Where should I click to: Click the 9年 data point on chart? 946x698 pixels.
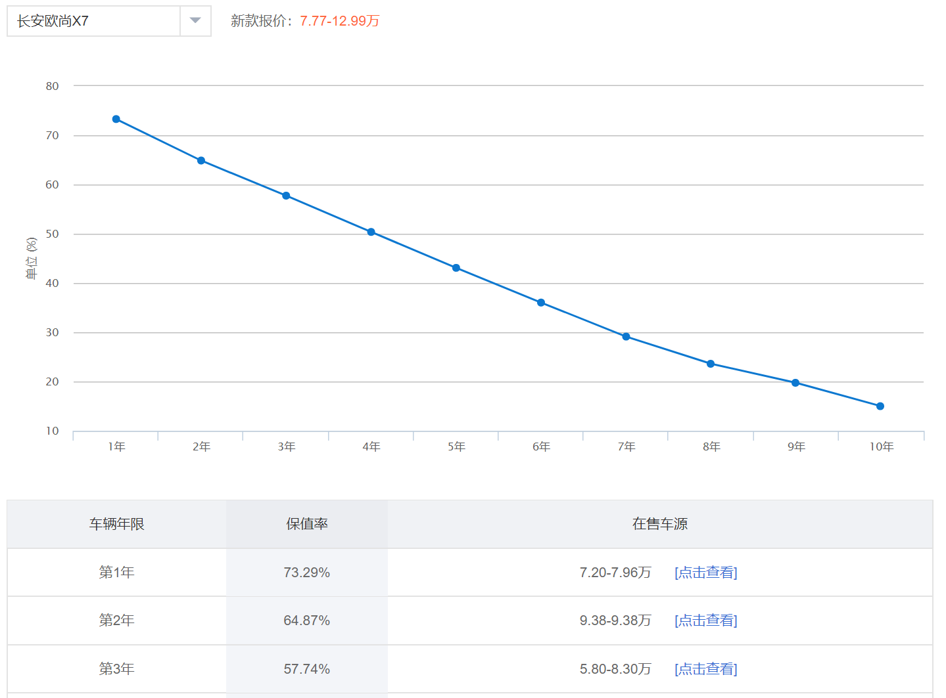tap(795, 383)
